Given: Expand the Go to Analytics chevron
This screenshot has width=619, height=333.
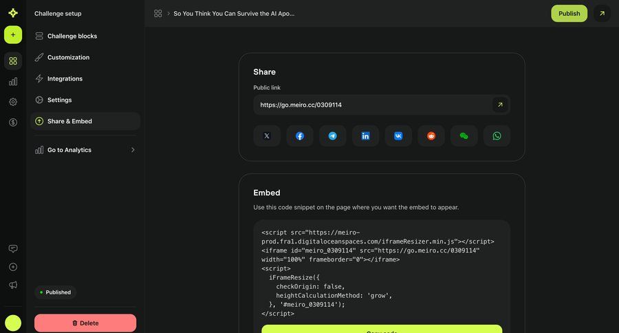Looking at the screenshot, I should pyautogui.click(x=133, y=150).
